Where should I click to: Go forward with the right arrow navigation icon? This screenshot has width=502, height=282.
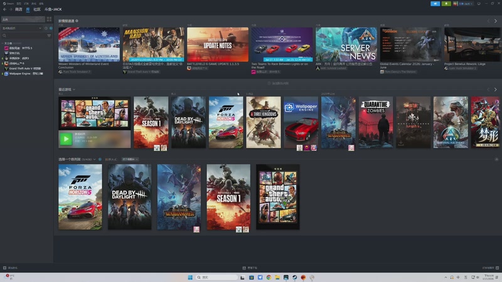tap(11, 9)
